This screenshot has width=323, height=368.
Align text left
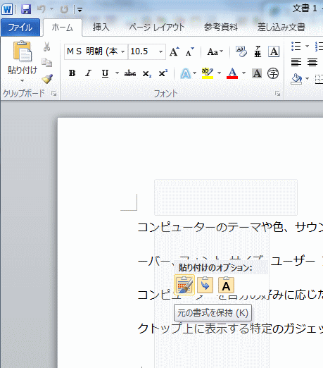[296, 63]
